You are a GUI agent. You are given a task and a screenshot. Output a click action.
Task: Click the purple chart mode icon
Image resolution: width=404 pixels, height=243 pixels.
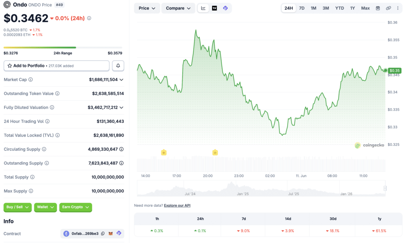tap(225, 8)
